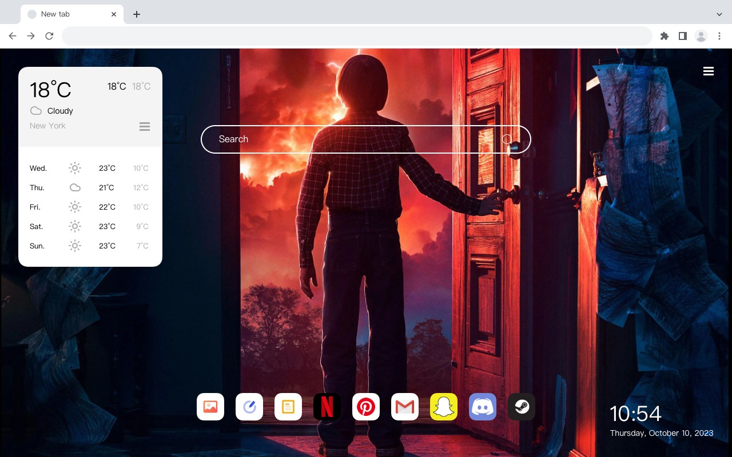Click Sunday's low of 7°C

[142, 246]
